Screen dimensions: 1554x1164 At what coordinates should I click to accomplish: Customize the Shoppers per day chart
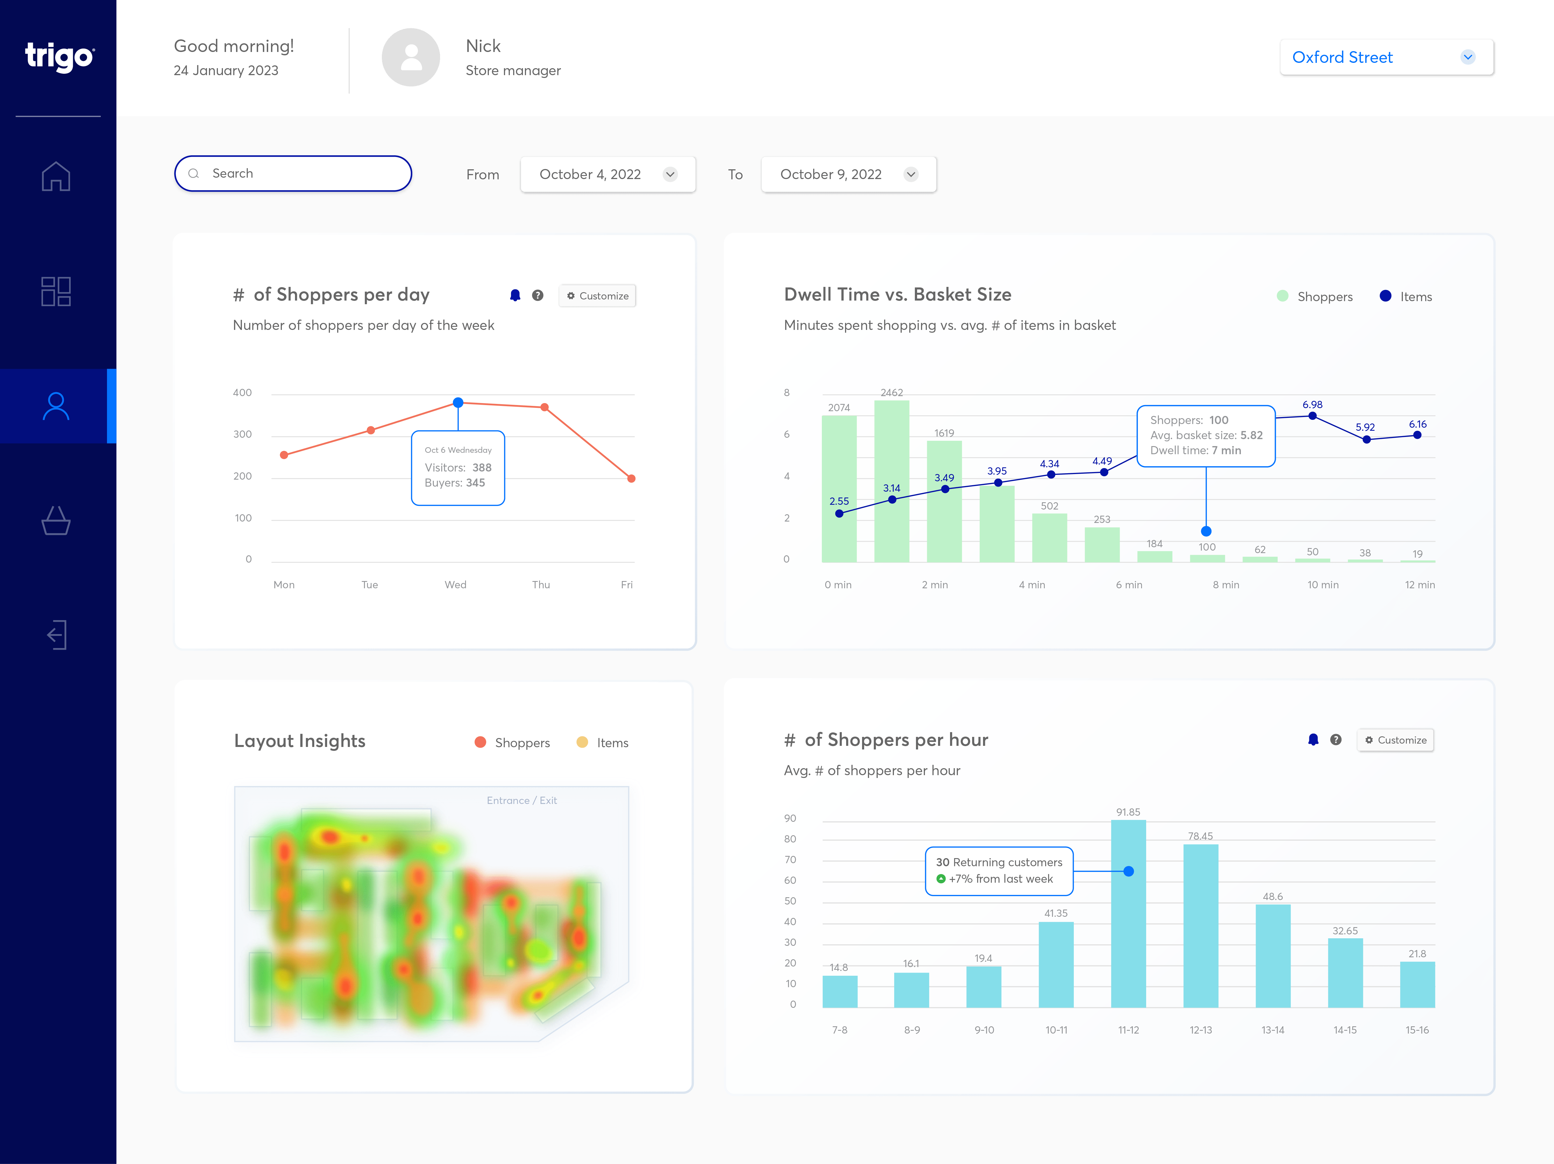click(598, 296)
